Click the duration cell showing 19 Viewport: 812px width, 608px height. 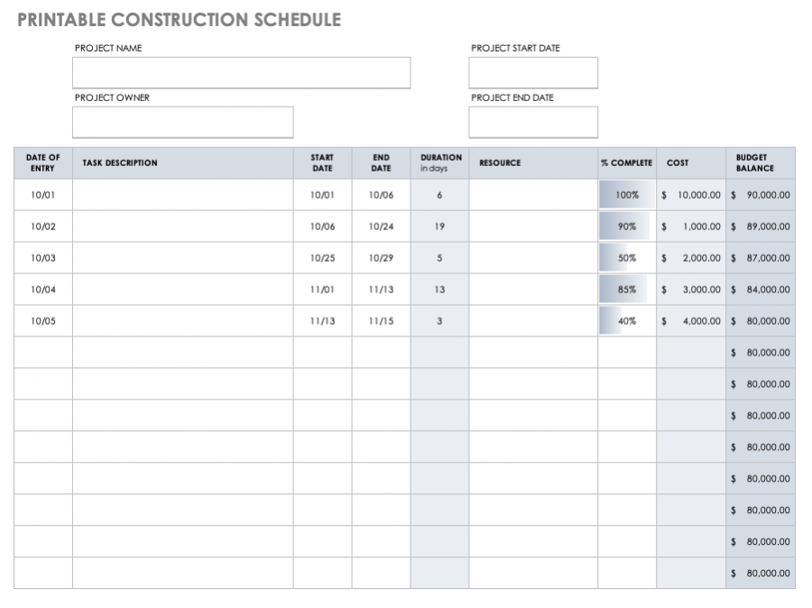point(440,226)
